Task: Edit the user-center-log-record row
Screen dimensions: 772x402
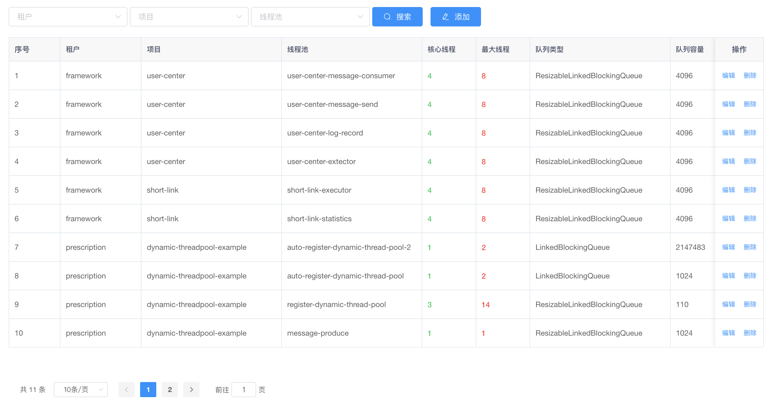Action: pos(728,133)
